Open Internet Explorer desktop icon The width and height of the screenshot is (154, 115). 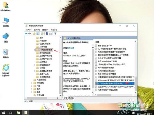[x=6, y=70]
